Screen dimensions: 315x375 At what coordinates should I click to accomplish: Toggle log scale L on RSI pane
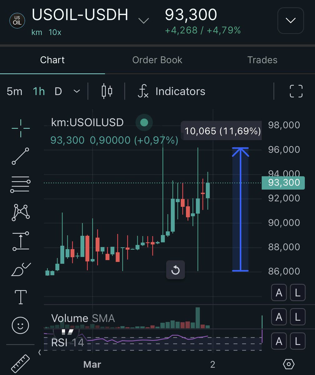tap(297, 341)
